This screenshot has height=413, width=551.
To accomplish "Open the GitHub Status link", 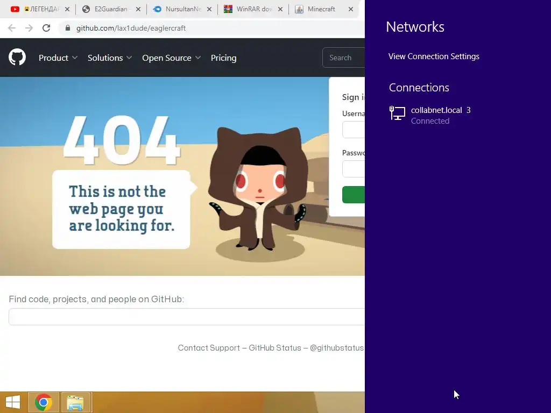I will tap(275, 348).
